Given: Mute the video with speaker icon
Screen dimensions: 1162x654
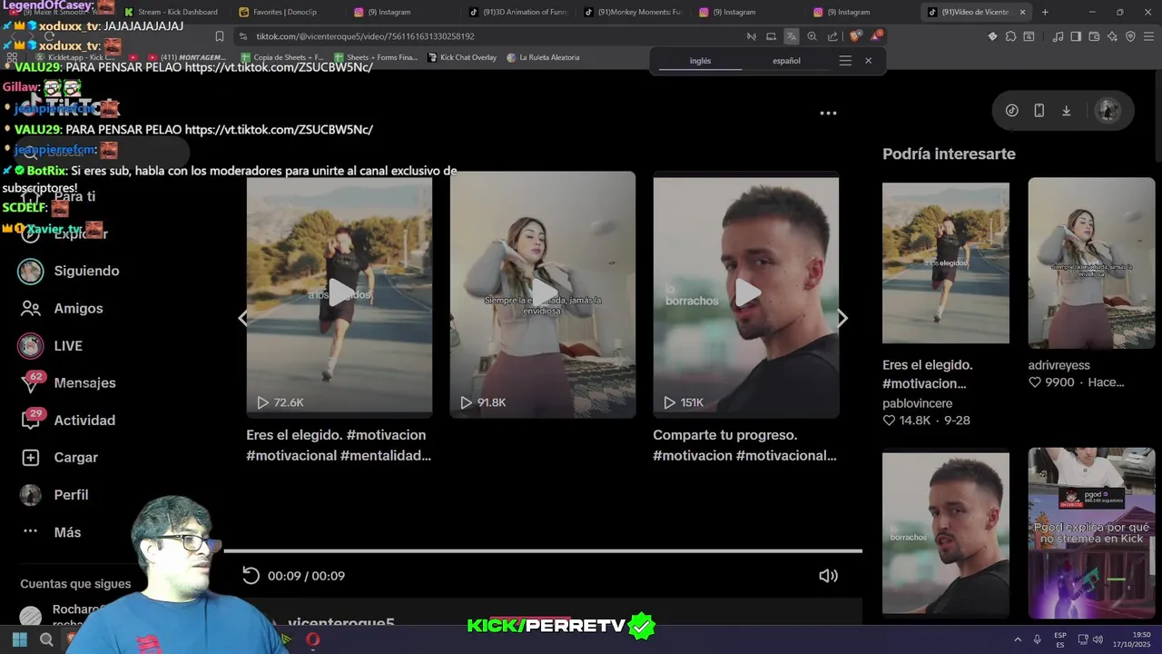Looking at the screenshot, I should pos(828,576).
